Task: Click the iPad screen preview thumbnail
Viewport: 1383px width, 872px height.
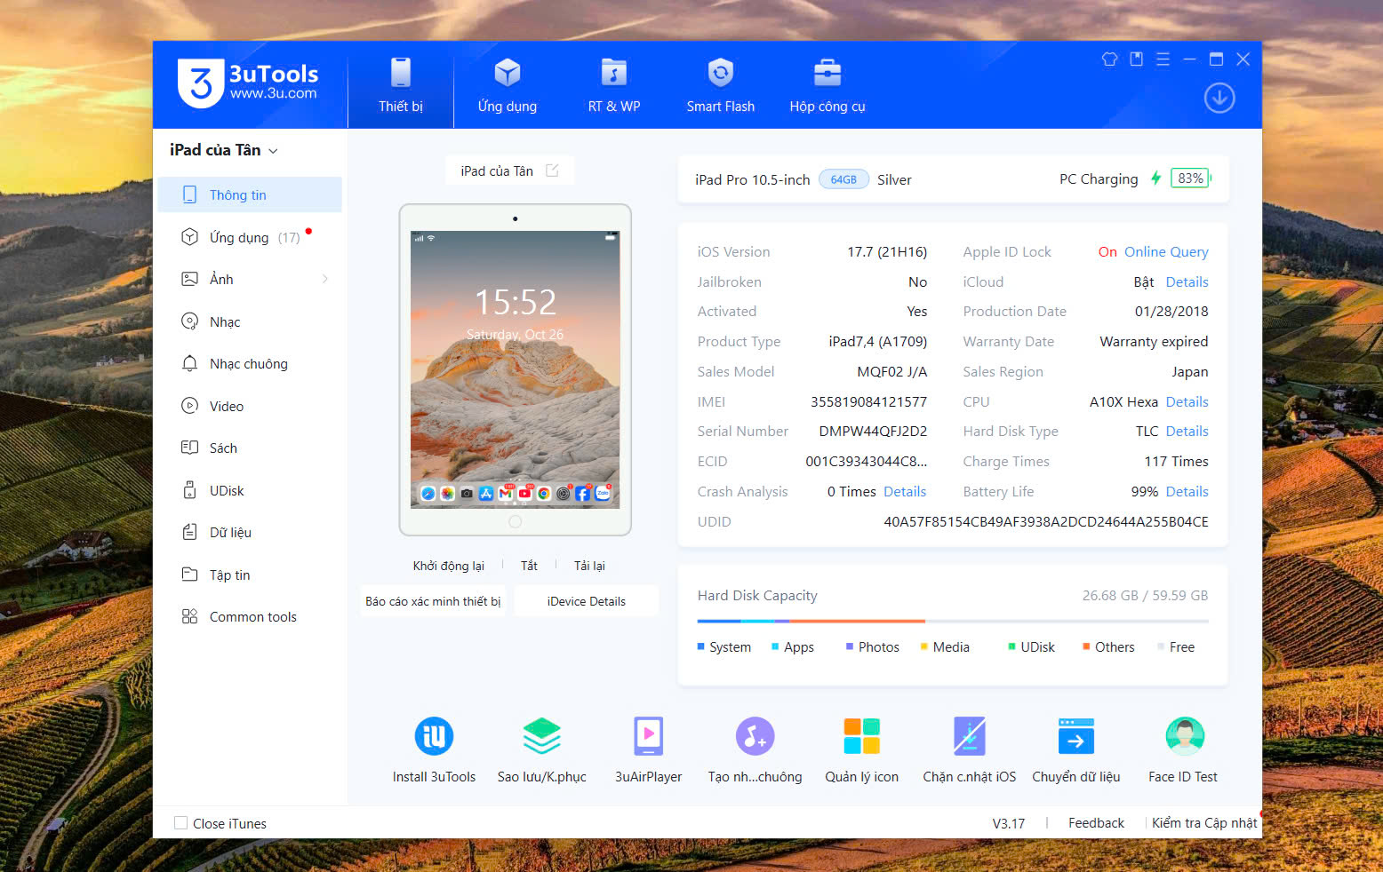Action: point(516,369)
